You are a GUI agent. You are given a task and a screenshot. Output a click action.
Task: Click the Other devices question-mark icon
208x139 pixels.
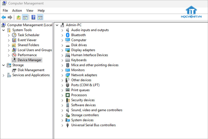(68, 80)
